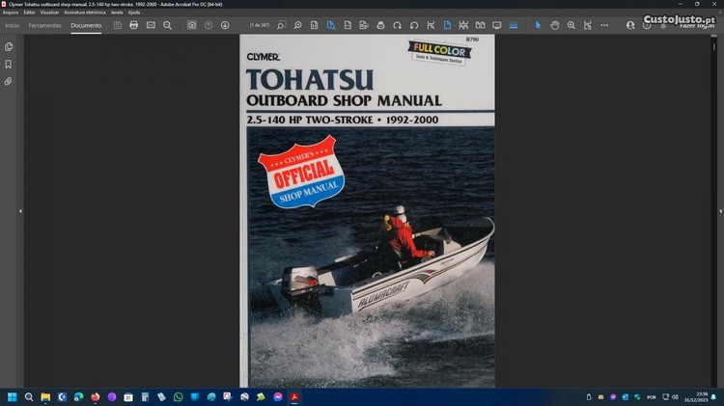Open WhatsApp from the taskbar

(x=178, y=396)
